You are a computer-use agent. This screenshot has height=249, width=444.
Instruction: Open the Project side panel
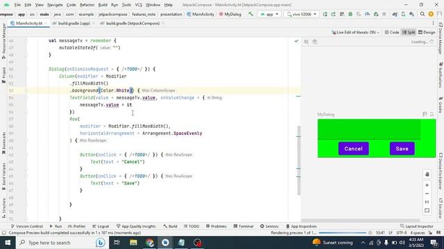coord(3,75)
